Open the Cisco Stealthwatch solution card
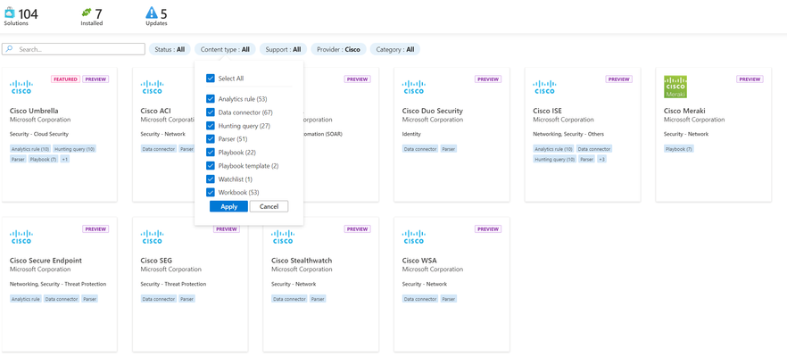The width and height of the screenshot is (787, 357). click(320, 284)
